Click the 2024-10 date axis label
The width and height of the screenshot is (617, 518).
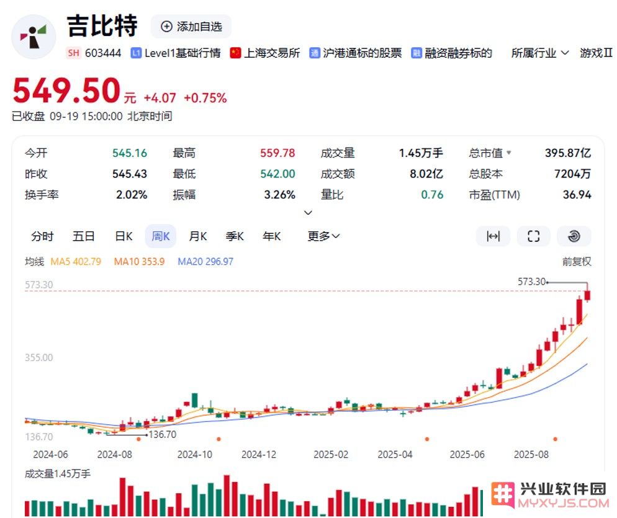[194, 455]
